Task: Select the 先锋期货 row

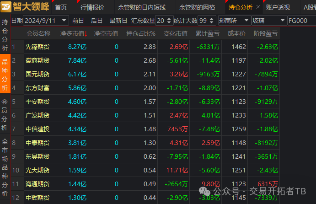Action: point(145,47)
